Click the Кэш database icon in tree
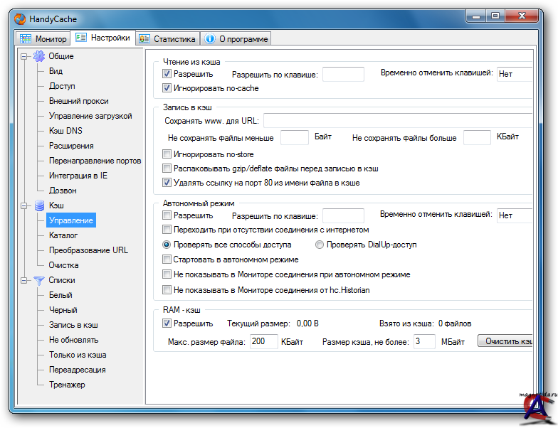The image size is (558, 428). pos(39,205)
